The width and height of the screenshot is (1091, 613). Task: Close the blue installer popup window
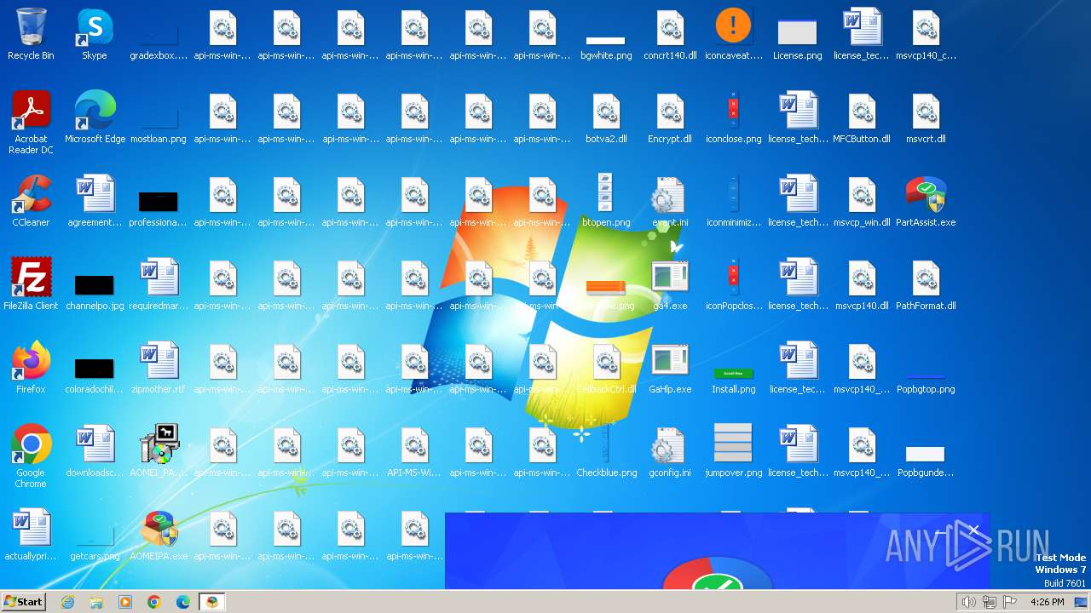coord(973,530)
